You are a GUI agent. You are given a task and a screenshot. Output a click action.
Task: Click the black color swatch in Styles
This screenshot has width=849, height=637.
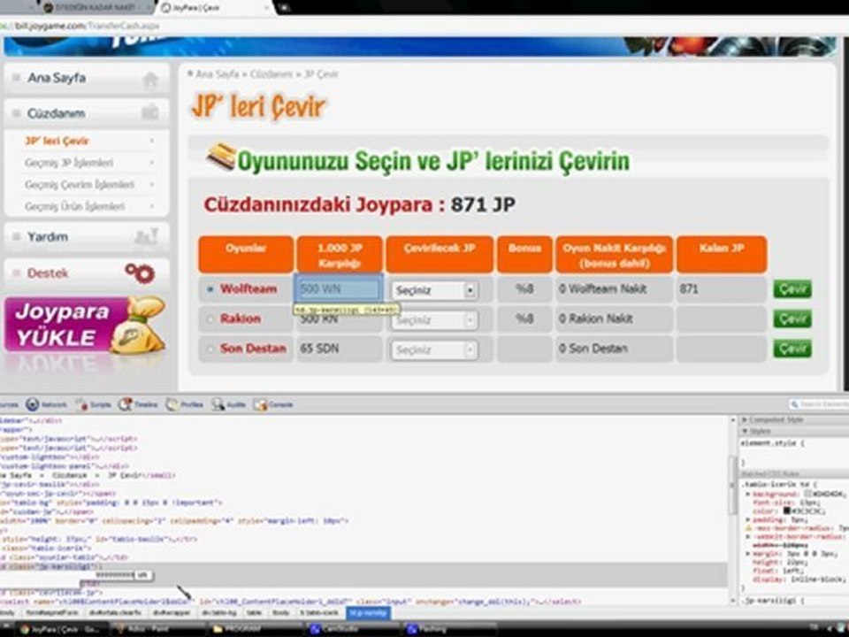tap(787, 510)
